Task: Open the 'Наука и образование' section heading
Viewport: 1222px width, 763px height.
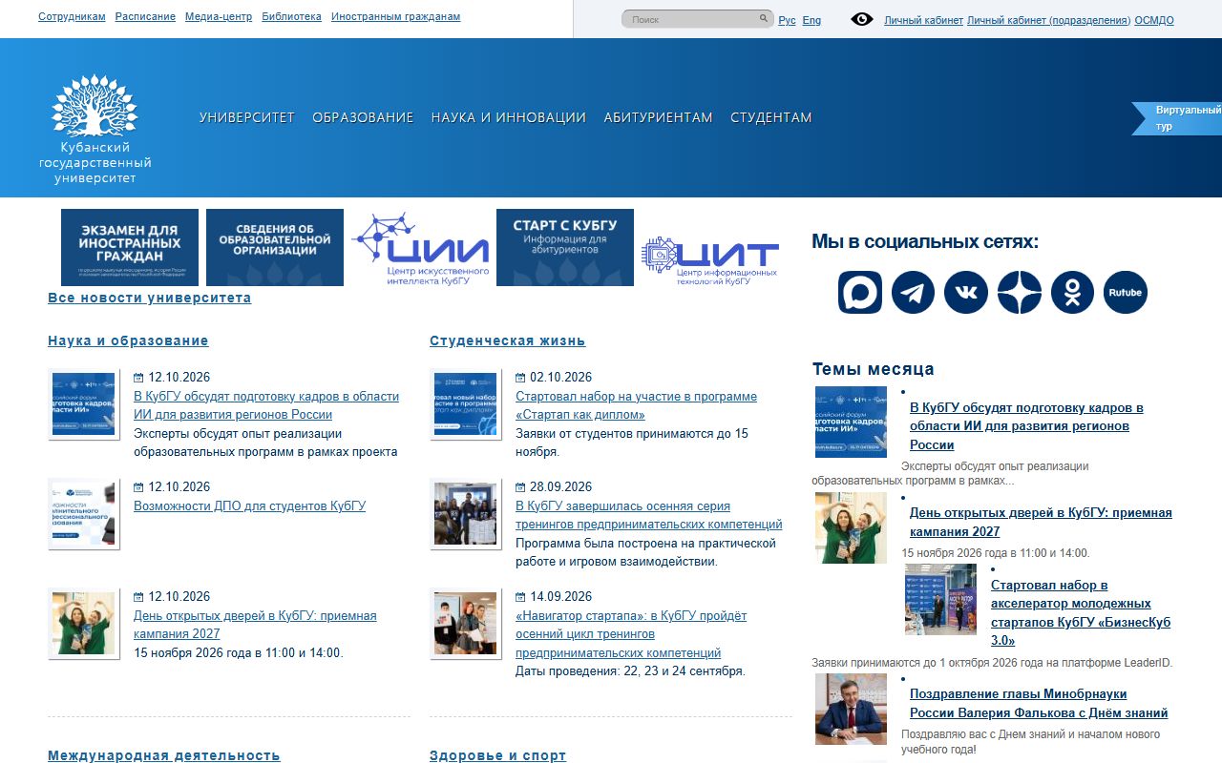Action: (x=128, y=340)
